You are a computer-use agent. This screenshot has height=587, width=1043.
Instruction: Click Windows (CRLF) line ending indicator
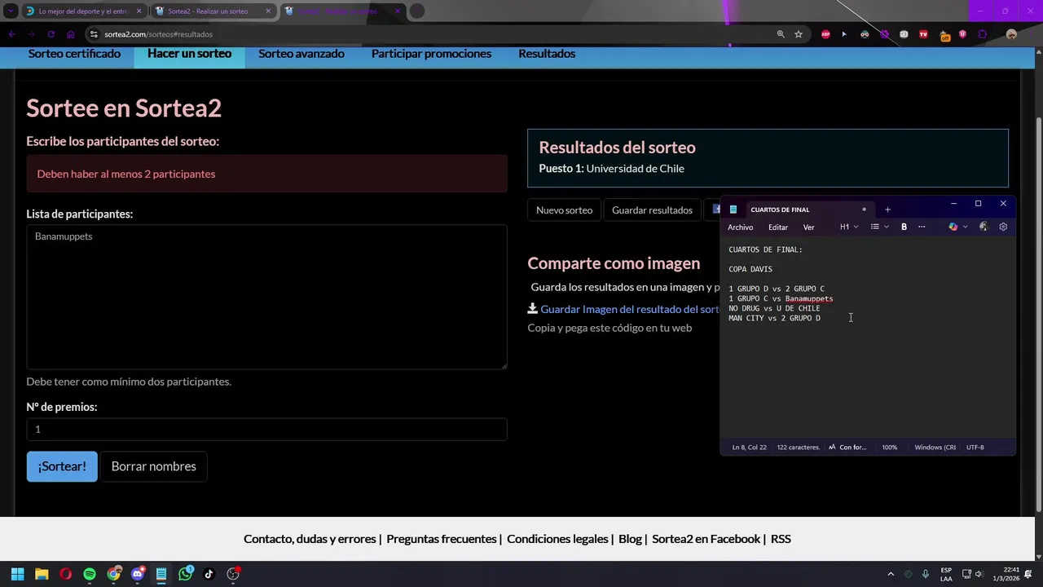tap(935, 447)
